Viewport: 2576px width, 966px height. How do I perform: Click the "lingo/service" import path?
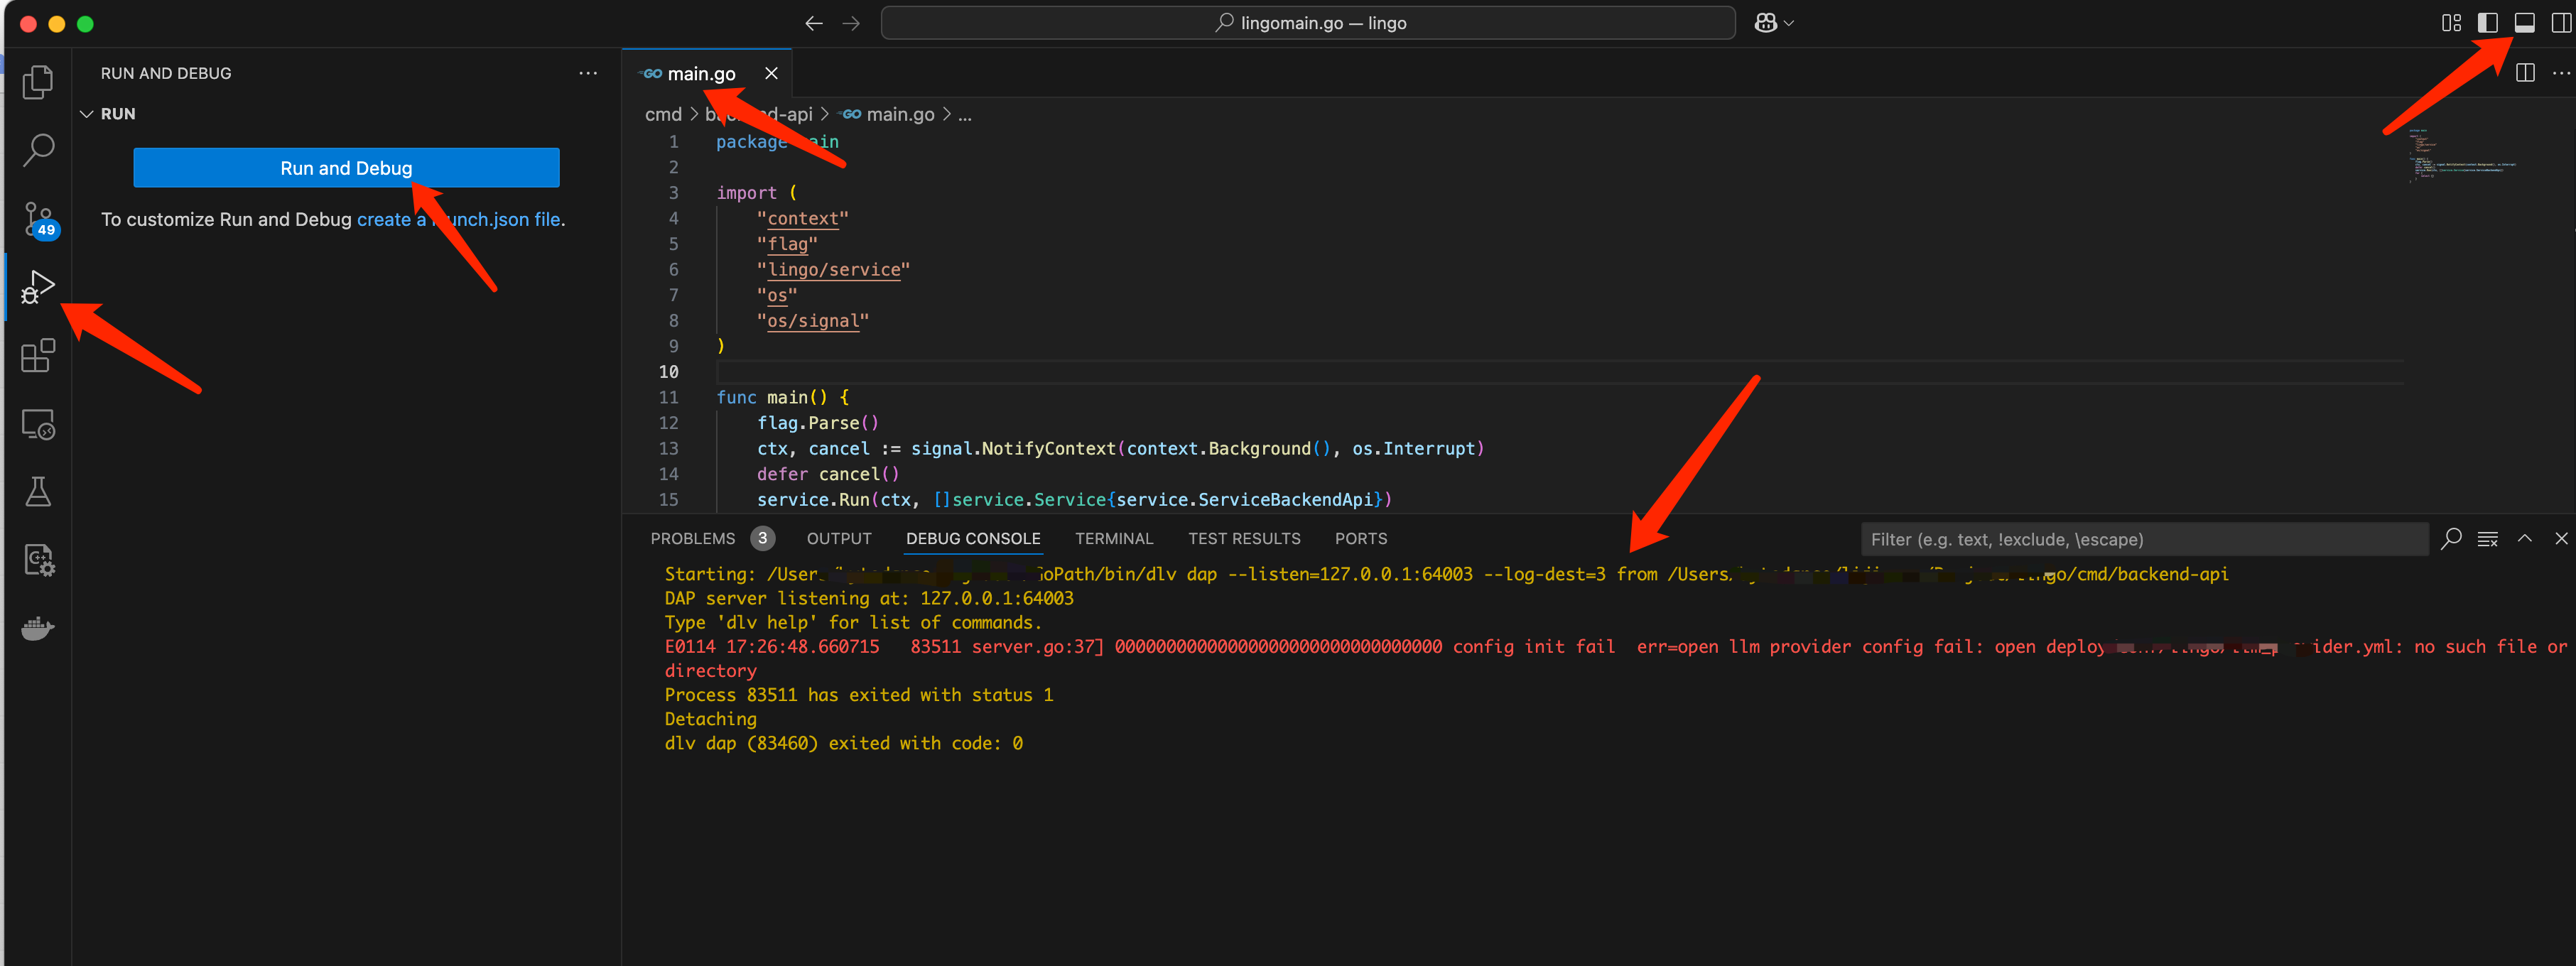(x=833, y=270)
